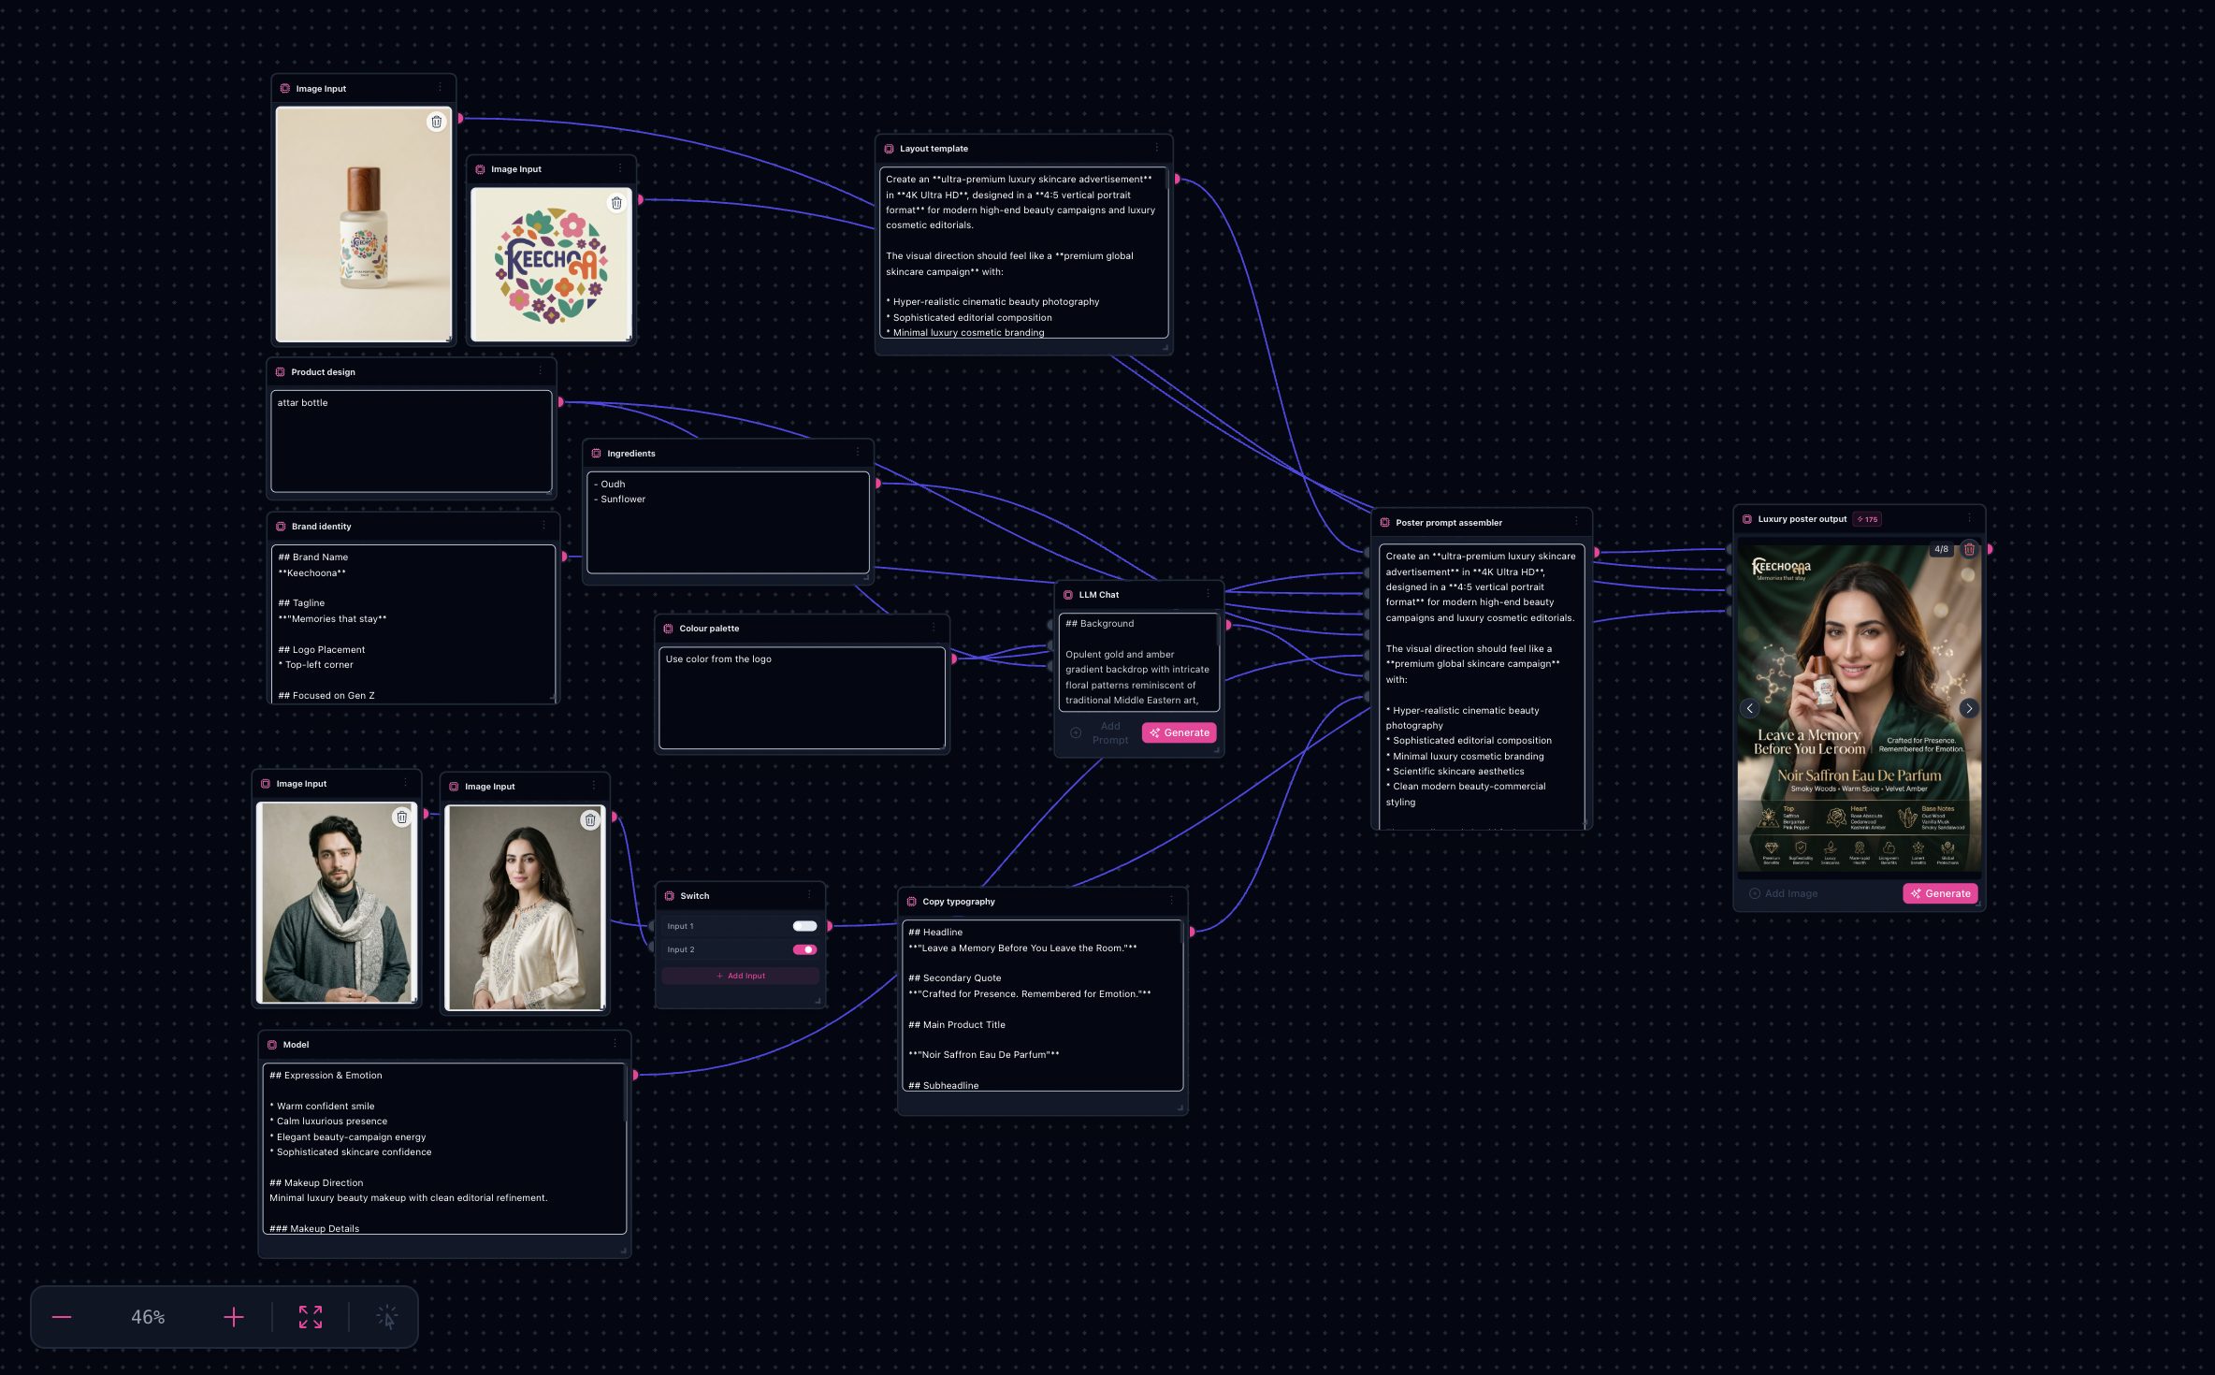The image size is (2215, 1375).
Task: Click the Colour palette node icon
Action: [x=668, y=629]
